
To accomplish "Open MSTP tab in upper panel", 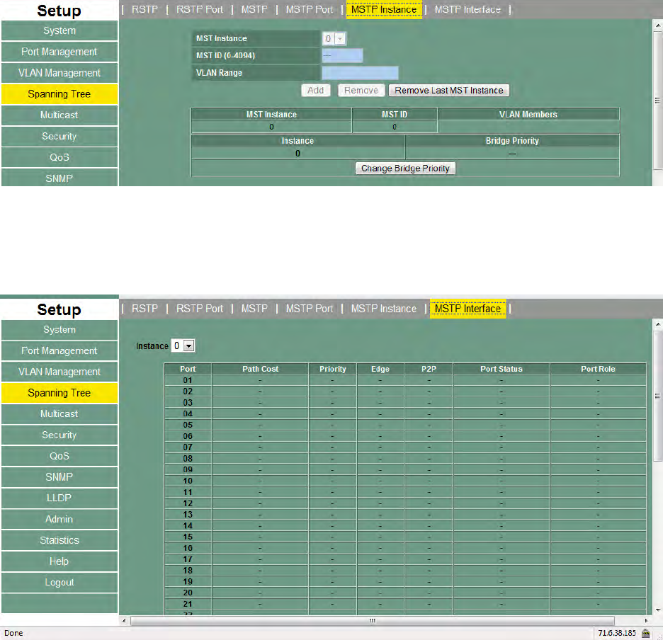I will (254, 9).
